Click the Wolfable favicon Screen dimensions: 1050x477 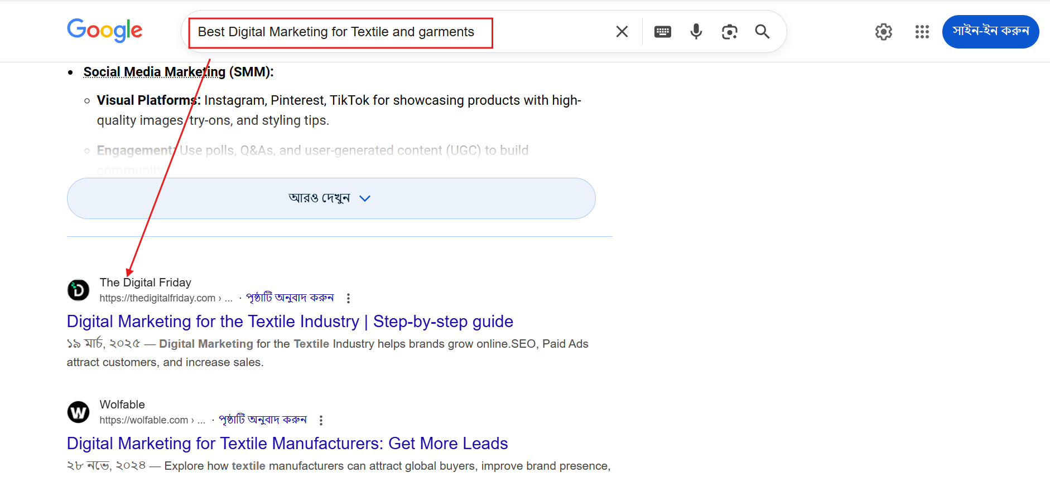79,412
